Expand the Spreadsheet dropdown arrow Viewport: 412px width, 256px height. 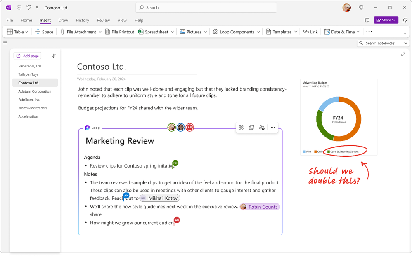tap(173, 32)
